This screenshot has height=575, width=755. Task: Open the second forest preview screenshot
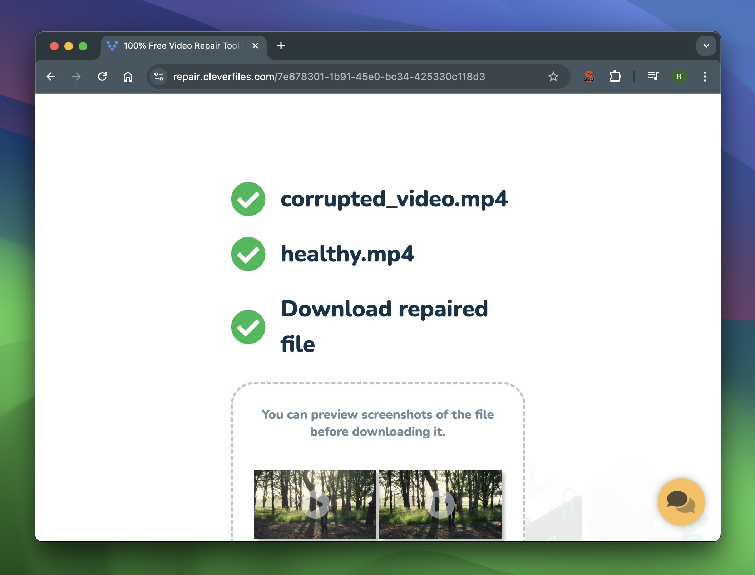(440, 504)
